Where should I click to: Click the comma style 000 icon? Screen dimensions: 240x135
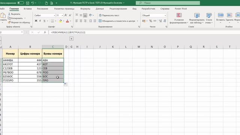[155, 21]
